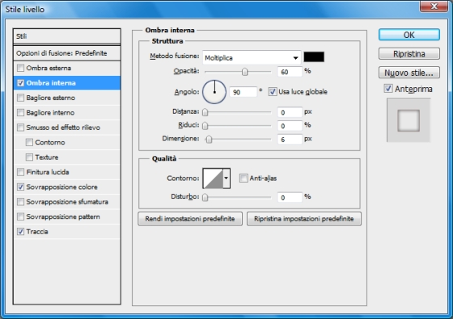The width and height of the screenshot is (453, 319).
Task: Open the Metodo fusione dropdown showing Moltiplica
Action: click(x=252, y=57)
